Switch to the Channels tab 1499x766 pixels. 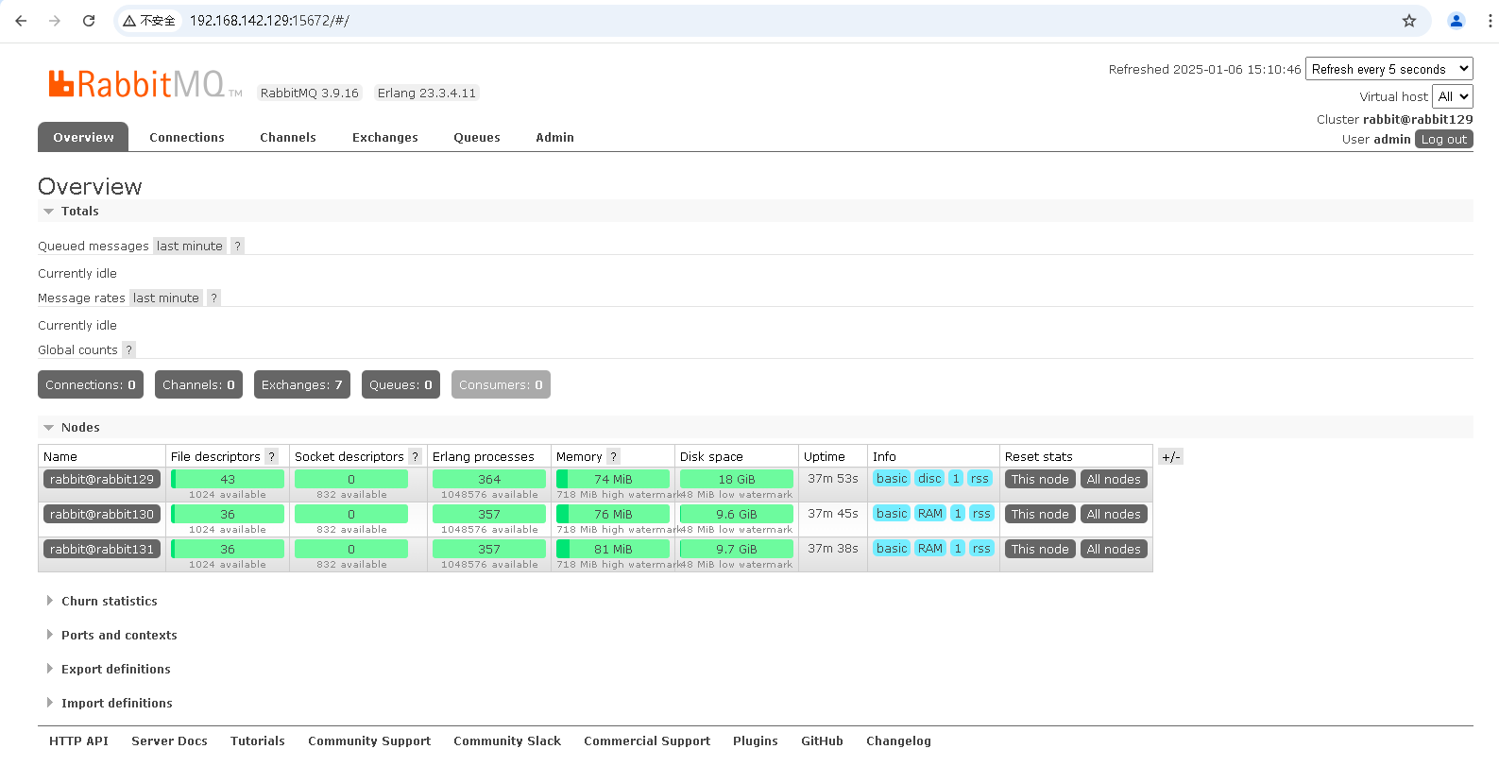(x=288, y=137)
